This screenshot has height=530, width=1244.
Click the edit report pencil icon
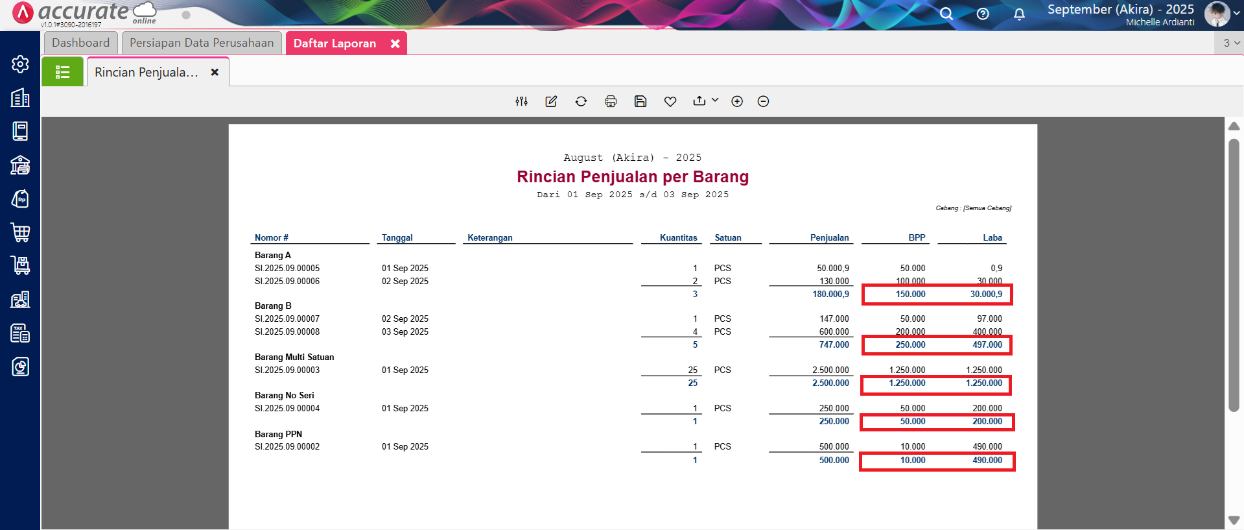(x=551, y=101)
